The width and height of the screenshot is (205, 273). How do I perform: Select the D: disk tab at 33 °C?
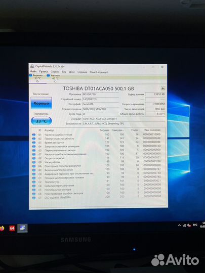(37, 78)
